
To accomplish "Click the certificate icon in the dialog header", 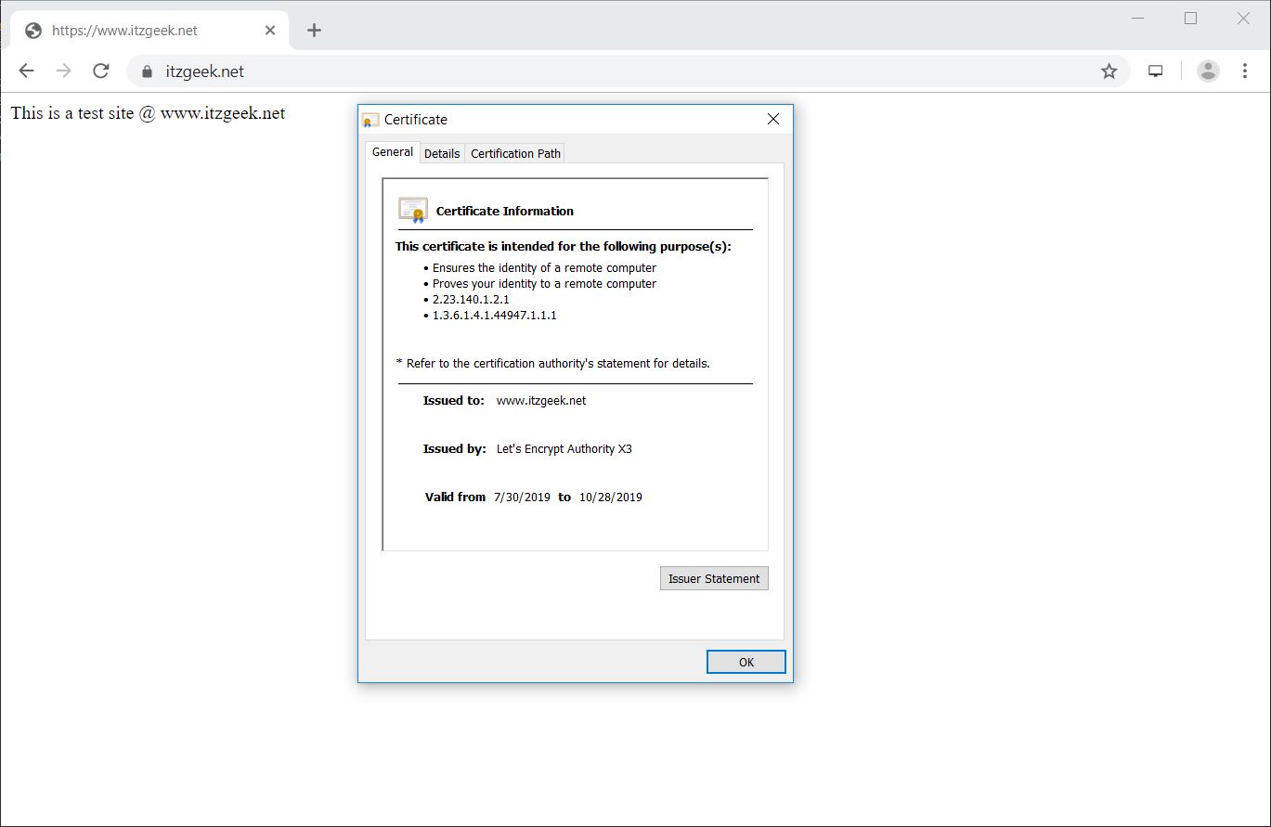I will pyautogui.click(x=370, y=119).
